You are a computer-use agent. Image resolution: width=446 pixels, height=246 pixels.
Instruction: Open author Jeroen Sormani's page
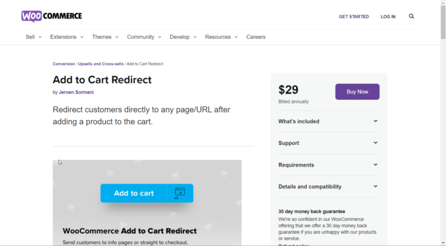tap(76, 92)
